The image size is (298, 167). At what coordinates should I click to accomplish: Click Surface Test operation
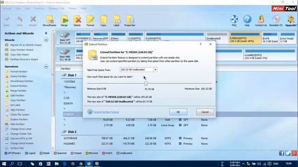(x=17, y=148)
